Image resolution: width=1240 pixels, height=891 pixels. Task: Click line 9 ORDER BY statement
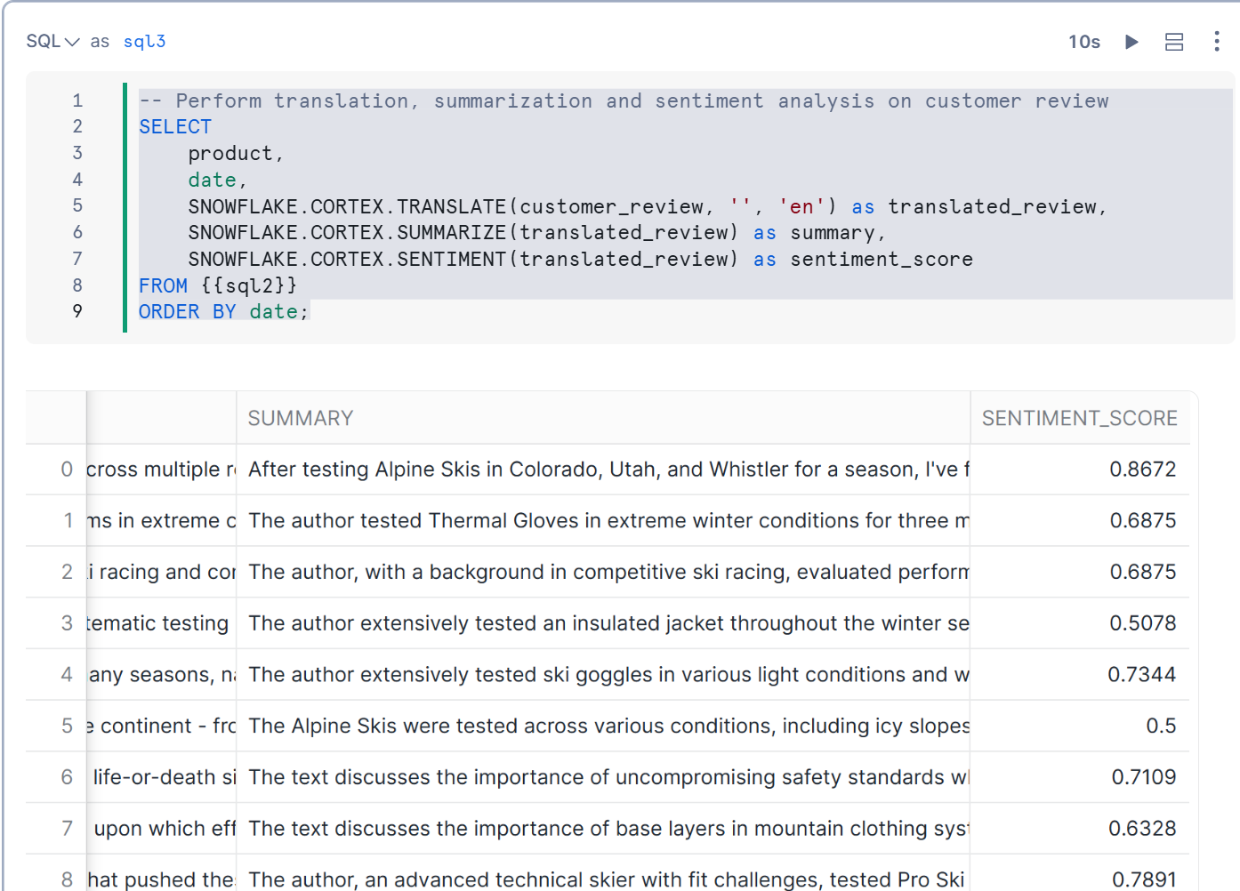[x=222, y=312]
